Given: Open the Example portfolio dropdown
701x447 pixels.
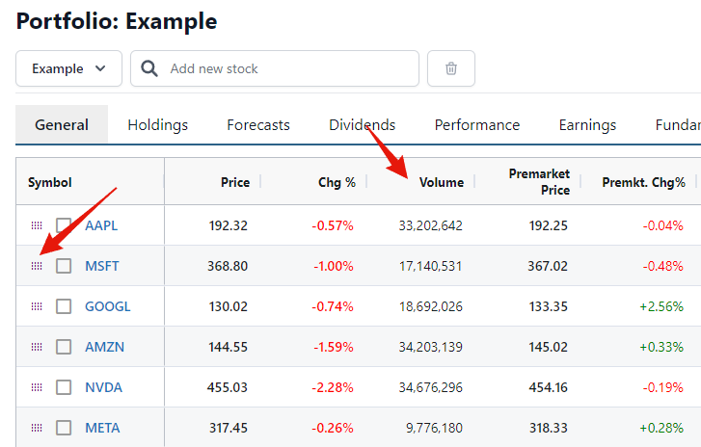Looking at the screenshot, I should [68, 68].
